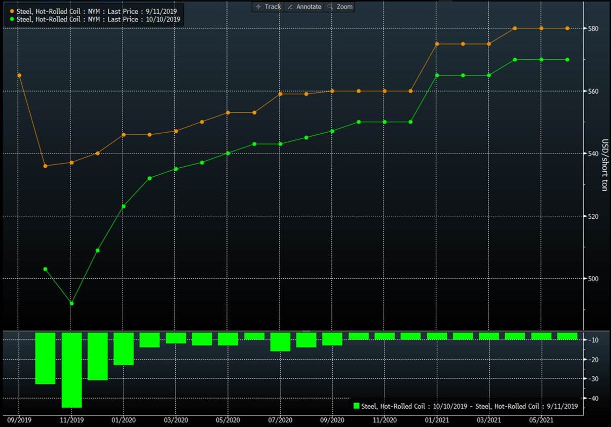Click the 01/2021 x-axis date label

tap(437, 420)
